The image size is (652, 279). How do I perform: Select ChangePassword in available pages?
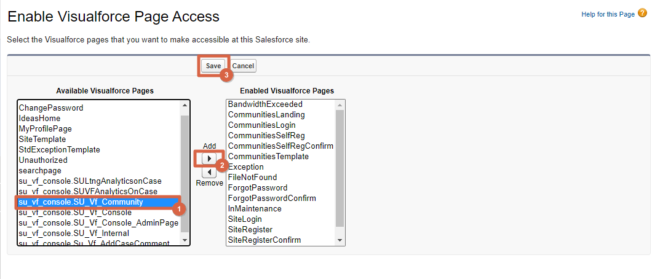pos(51,108)
